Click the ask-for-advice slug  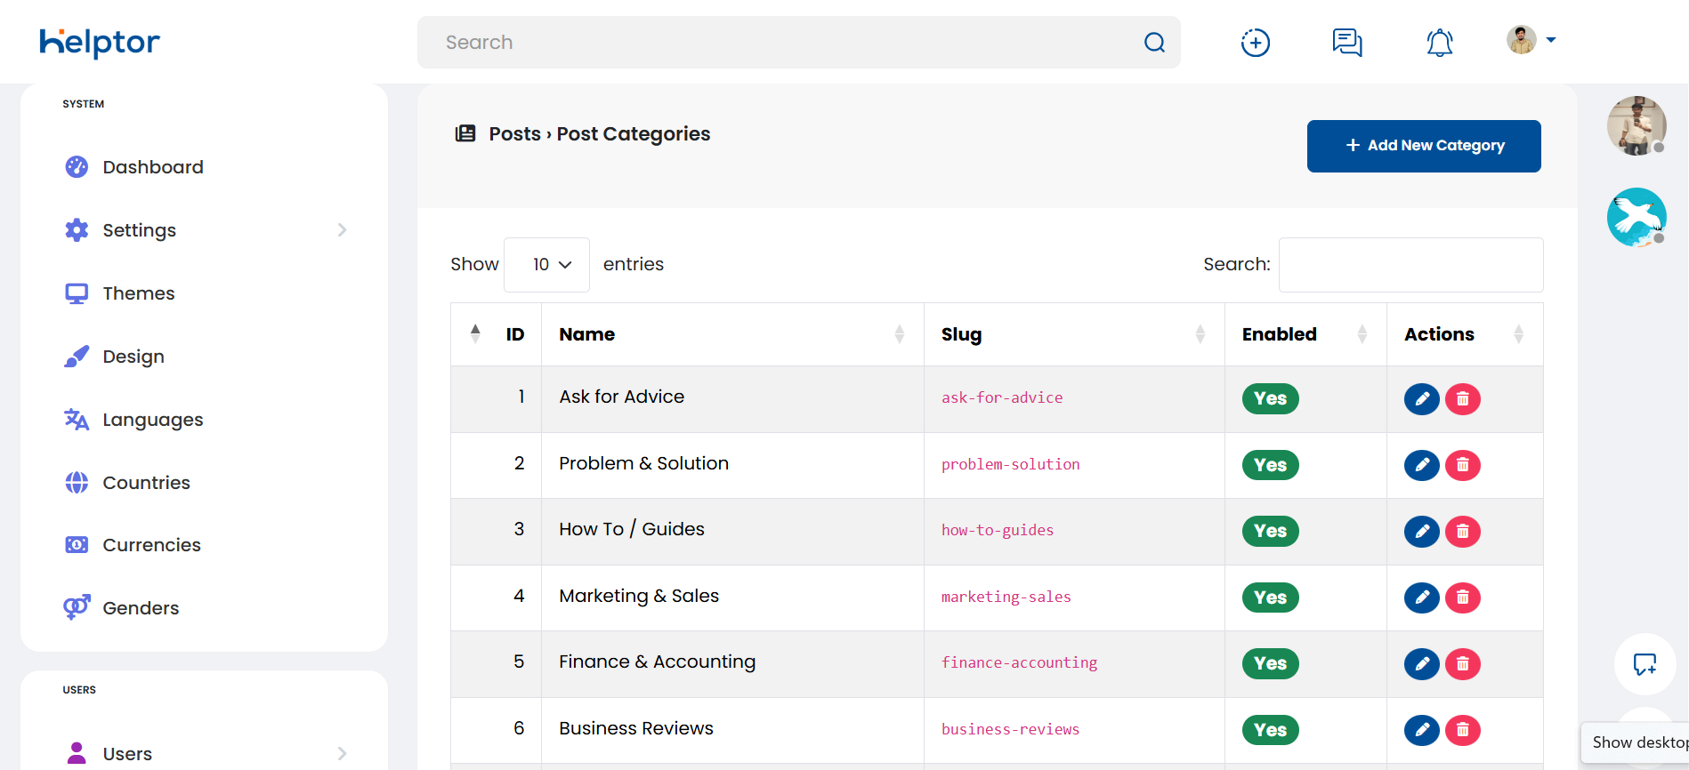coord(1002,398)
